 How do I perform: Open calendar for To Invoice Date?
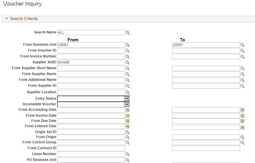click(242, 116)
